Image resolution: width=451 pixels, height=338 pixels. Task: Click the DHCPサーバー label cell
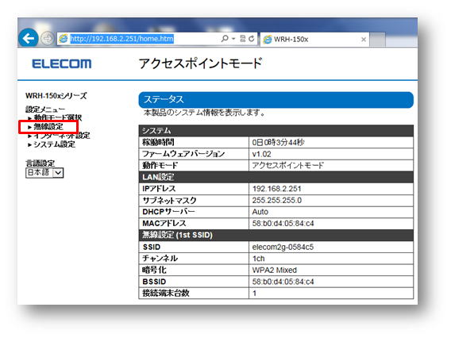[x=194, y=212]
